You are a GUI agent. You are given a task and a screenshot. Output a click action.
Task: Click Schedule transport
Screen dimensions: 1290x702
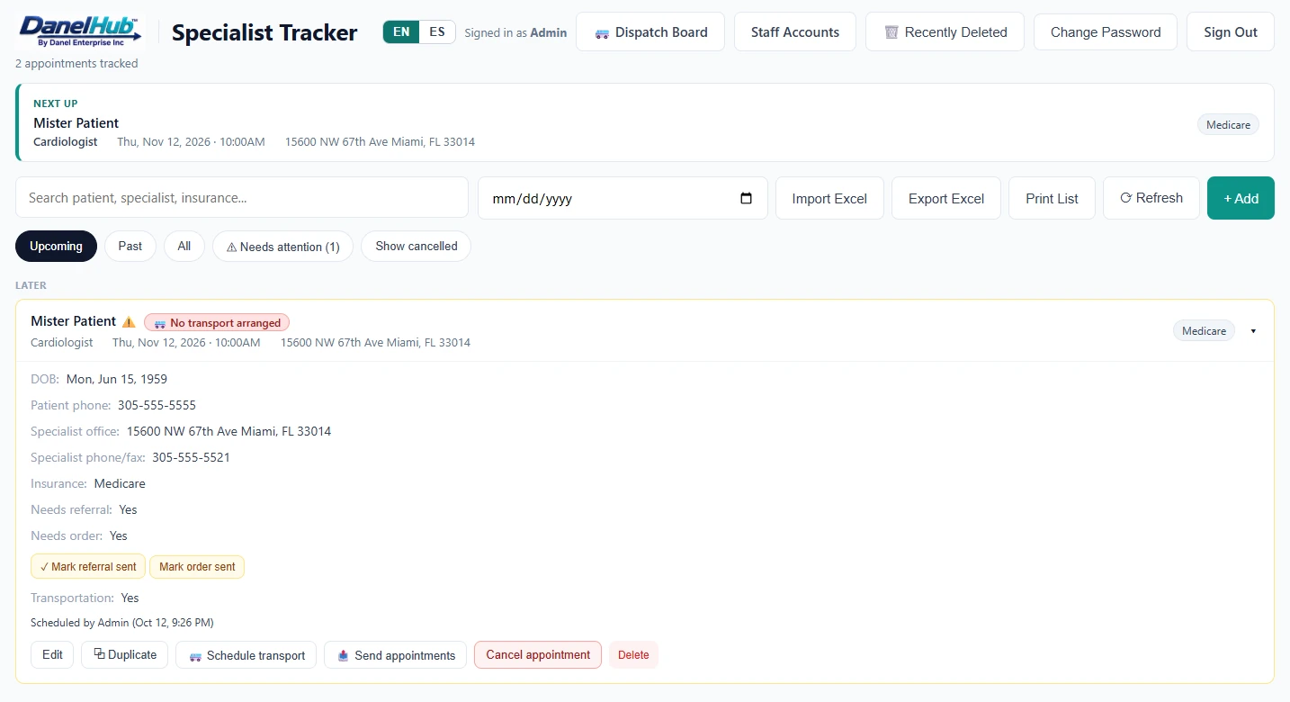pos(246,654)
